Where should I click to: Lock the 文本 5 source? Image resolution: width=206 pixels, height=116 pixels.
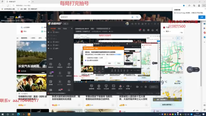[x=51, y=32]
